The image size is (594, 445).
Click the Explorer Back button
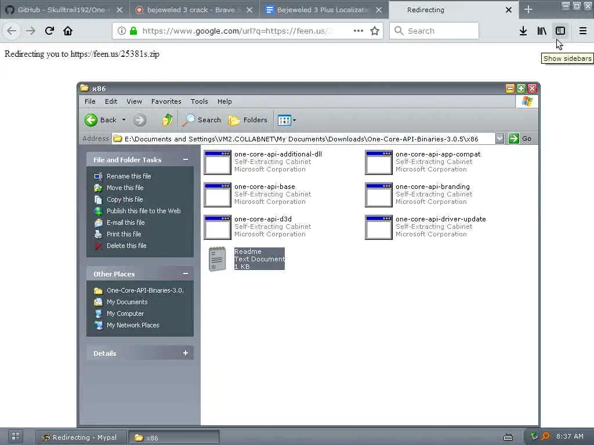(100, 120)
